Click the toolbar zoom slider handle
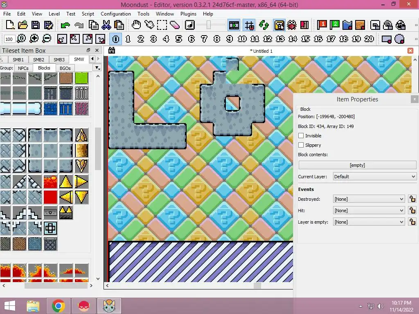419x314 pixels. pyautogui.click(x=209, y=25)
